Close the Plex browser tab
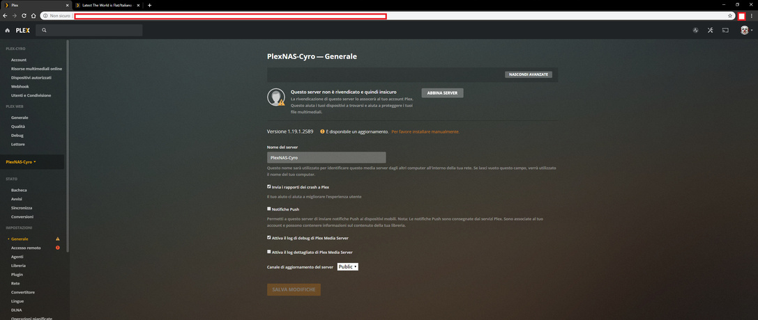This screenshot has width=758, height=320. coord(68,6)
